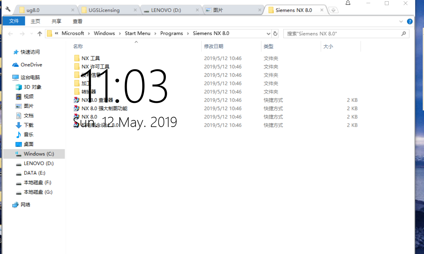Open the 文件 ribbon menu

(14, 21)
